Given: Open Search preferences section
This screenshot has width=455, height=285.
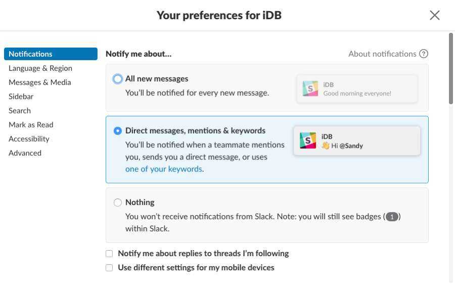Looking at the screenshot, I should [x=20, y=111].
